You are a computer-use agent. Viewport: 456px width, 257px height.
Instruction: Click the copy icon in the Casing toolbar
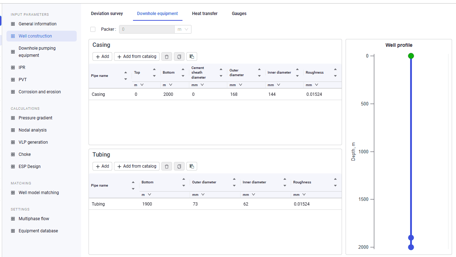(x=179, y=56)
